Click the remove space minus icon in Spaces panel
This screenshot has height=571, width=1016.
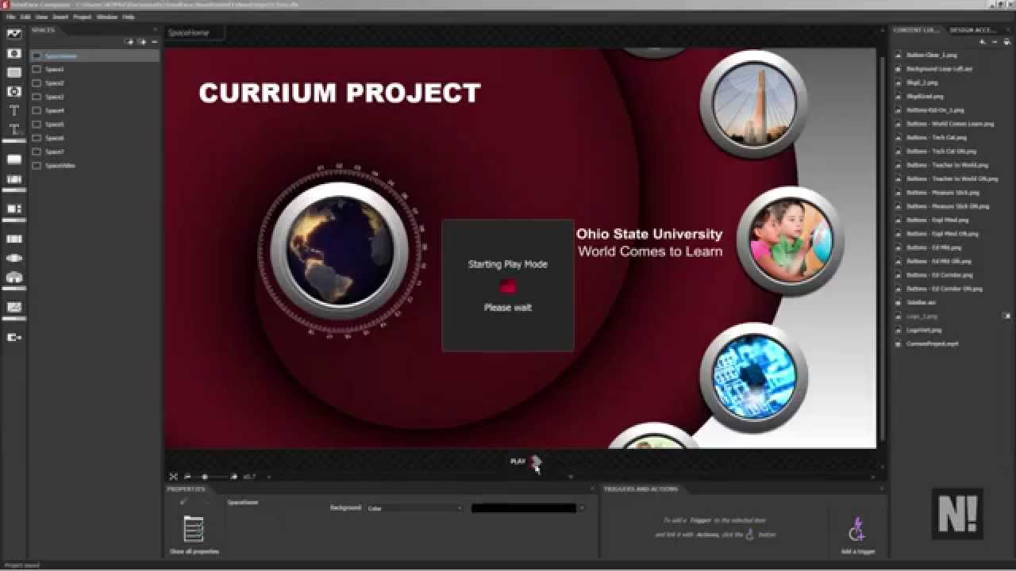154,41
